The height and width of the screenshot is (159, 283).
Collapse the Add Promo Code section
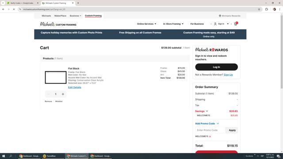[218, 124]
